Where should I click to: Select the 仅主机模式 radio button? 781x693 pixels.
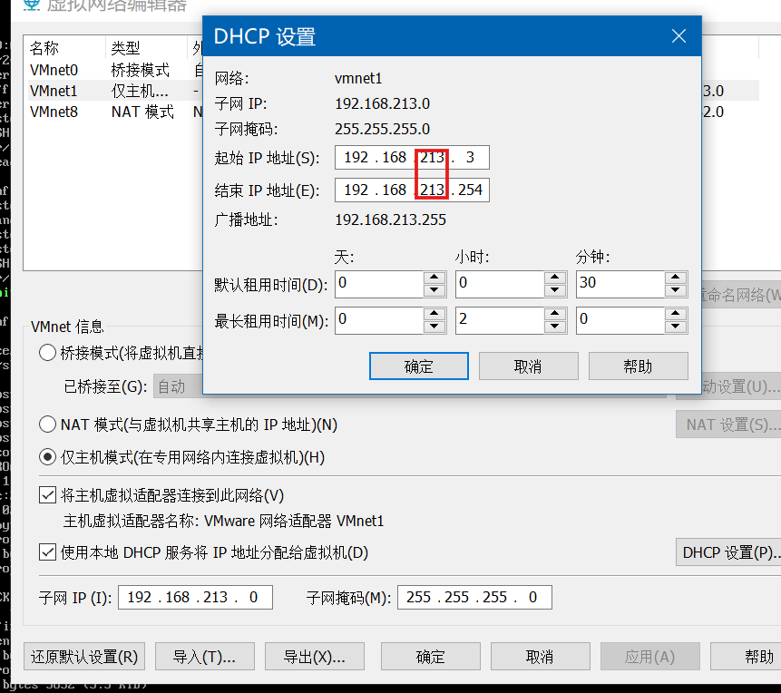coord(47,457)
